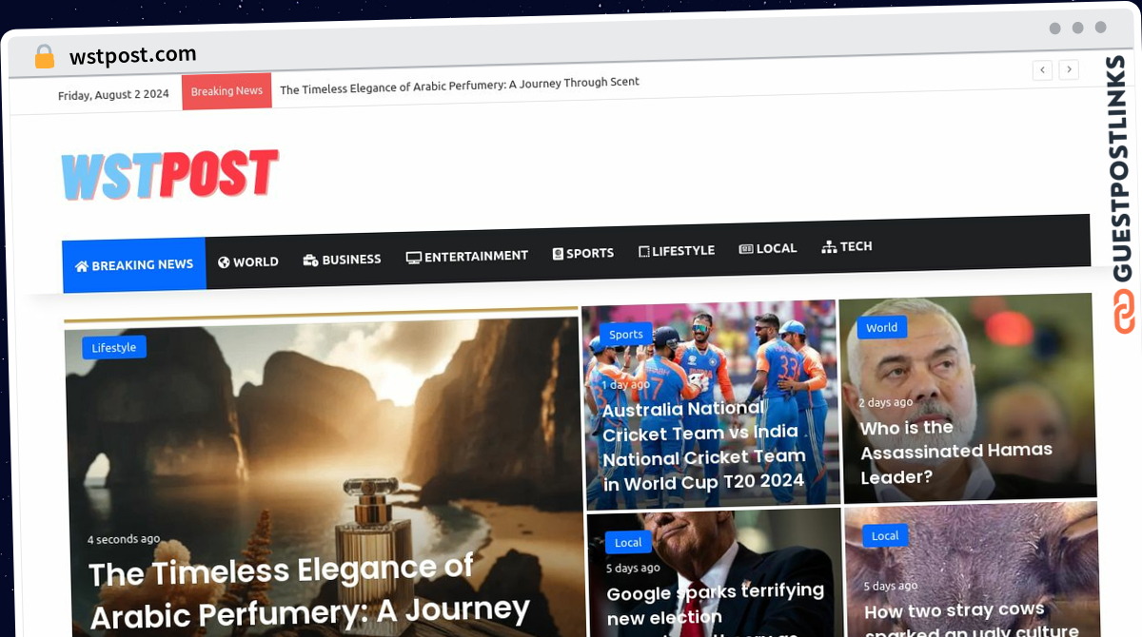Image resolution: width=1142 pixels, height=637 pixels.
Task: Click the previous breaking news arrow
Action: click(x=1043, y=69)
